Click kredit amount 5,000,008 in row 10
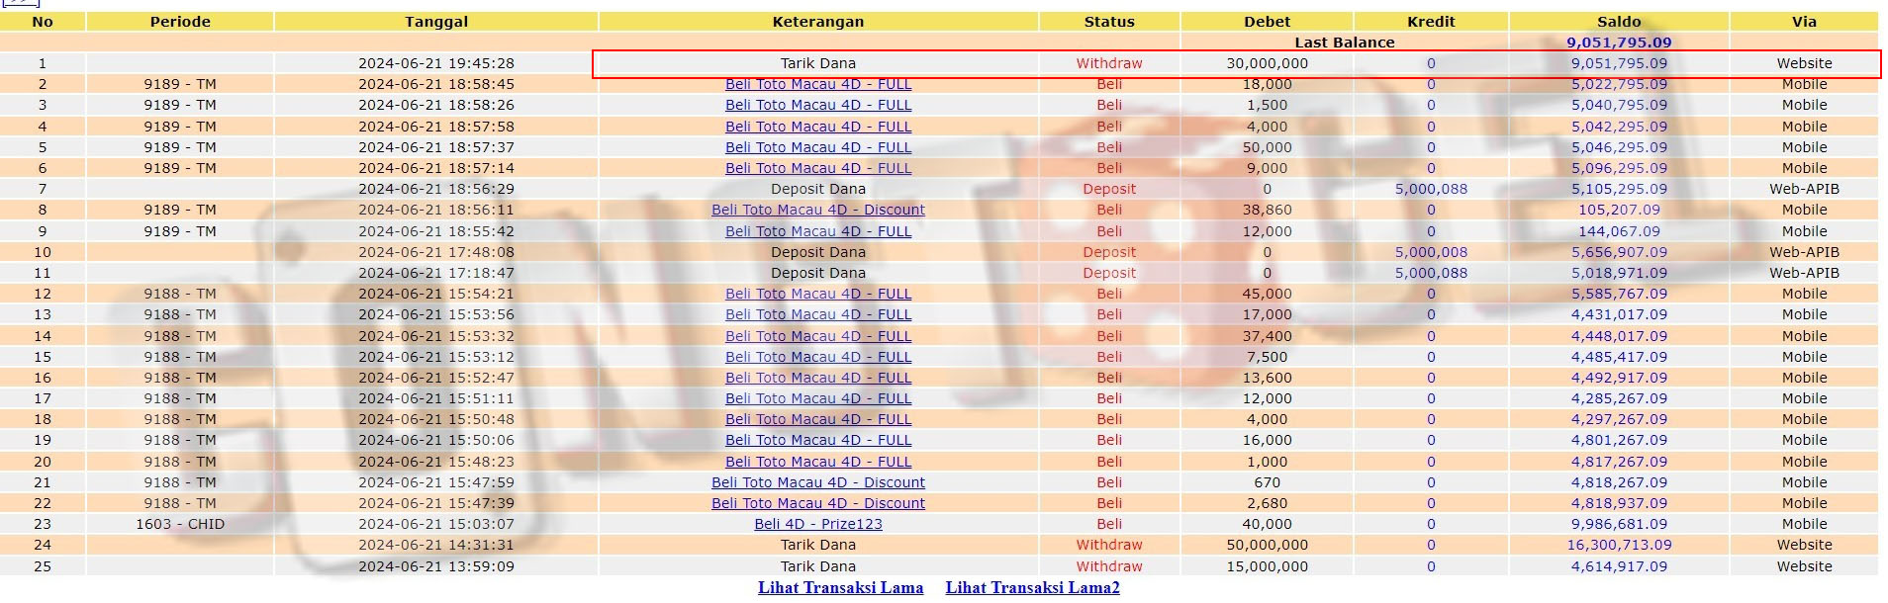1888x603 pixels. pyautogui.click(x=1431, y=252)
